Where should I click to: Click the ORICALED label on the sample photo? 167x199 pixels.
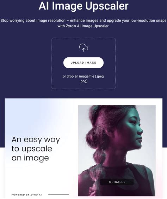pos(117,182)
